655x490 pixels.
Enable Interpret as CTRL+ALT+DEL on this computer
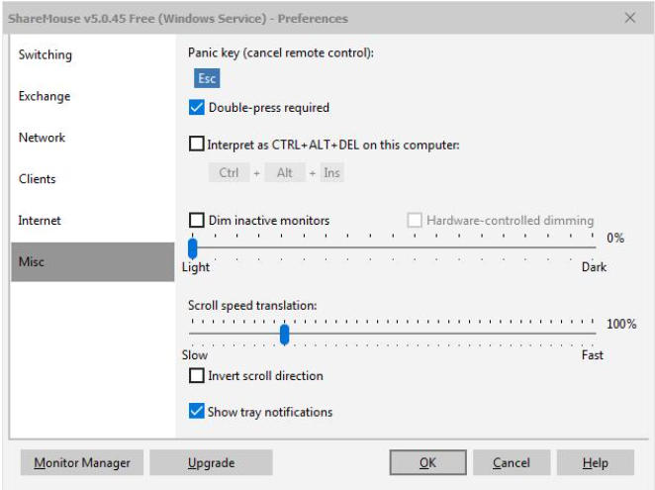(x=196, y=145)
